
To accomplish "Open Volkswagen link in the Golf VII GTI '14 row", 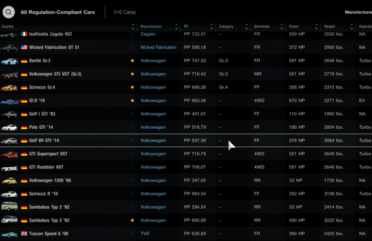I will coord(153,140).
